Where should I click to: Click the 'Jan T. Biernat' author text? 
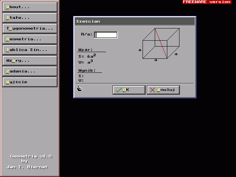coord(27,167)
